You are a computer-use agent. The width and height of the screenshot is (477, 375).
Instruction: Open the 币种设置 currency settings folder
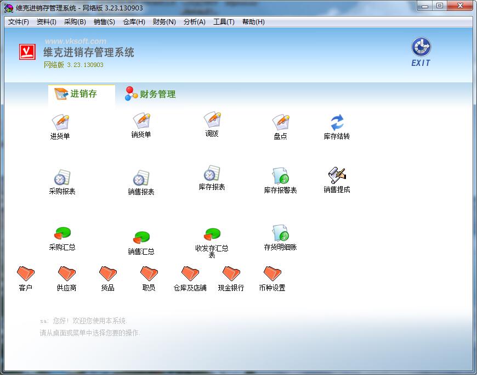tap(272, 279)
